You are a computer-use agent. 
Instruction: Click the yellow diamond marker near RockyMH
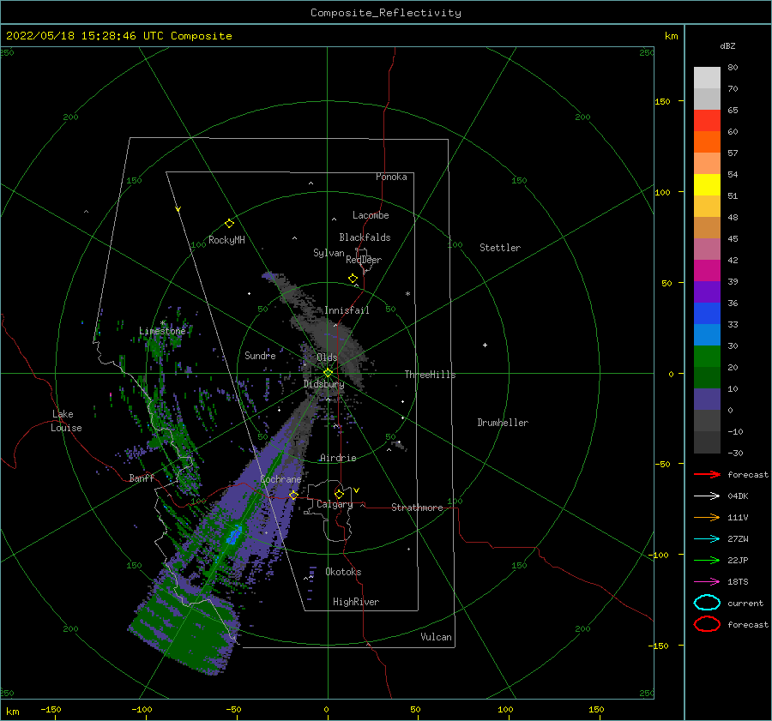[229, 224]
